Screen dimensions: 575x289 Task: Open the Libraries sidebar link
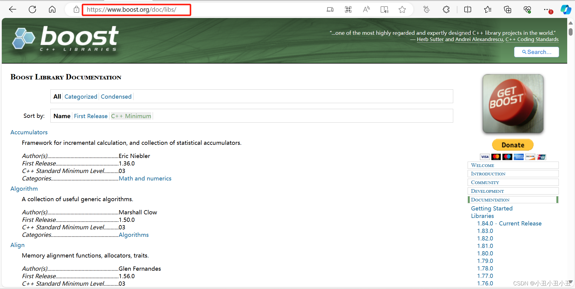click(x=482, y=216)
